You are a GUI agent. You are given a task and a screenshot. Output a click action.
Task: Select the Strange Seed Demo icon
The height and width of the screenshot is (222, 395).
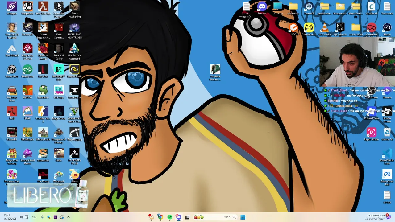pos(27,157)
